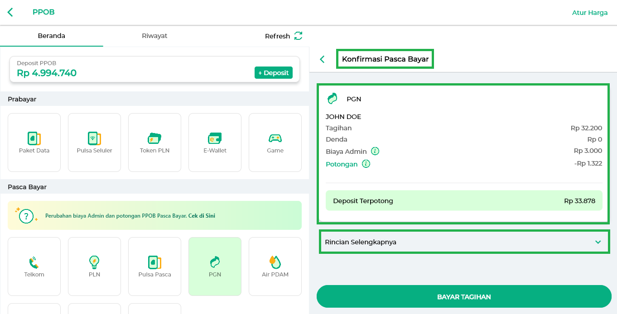Open the Telkom postpaid tile

pyautogui.click(x=34, y=266)
